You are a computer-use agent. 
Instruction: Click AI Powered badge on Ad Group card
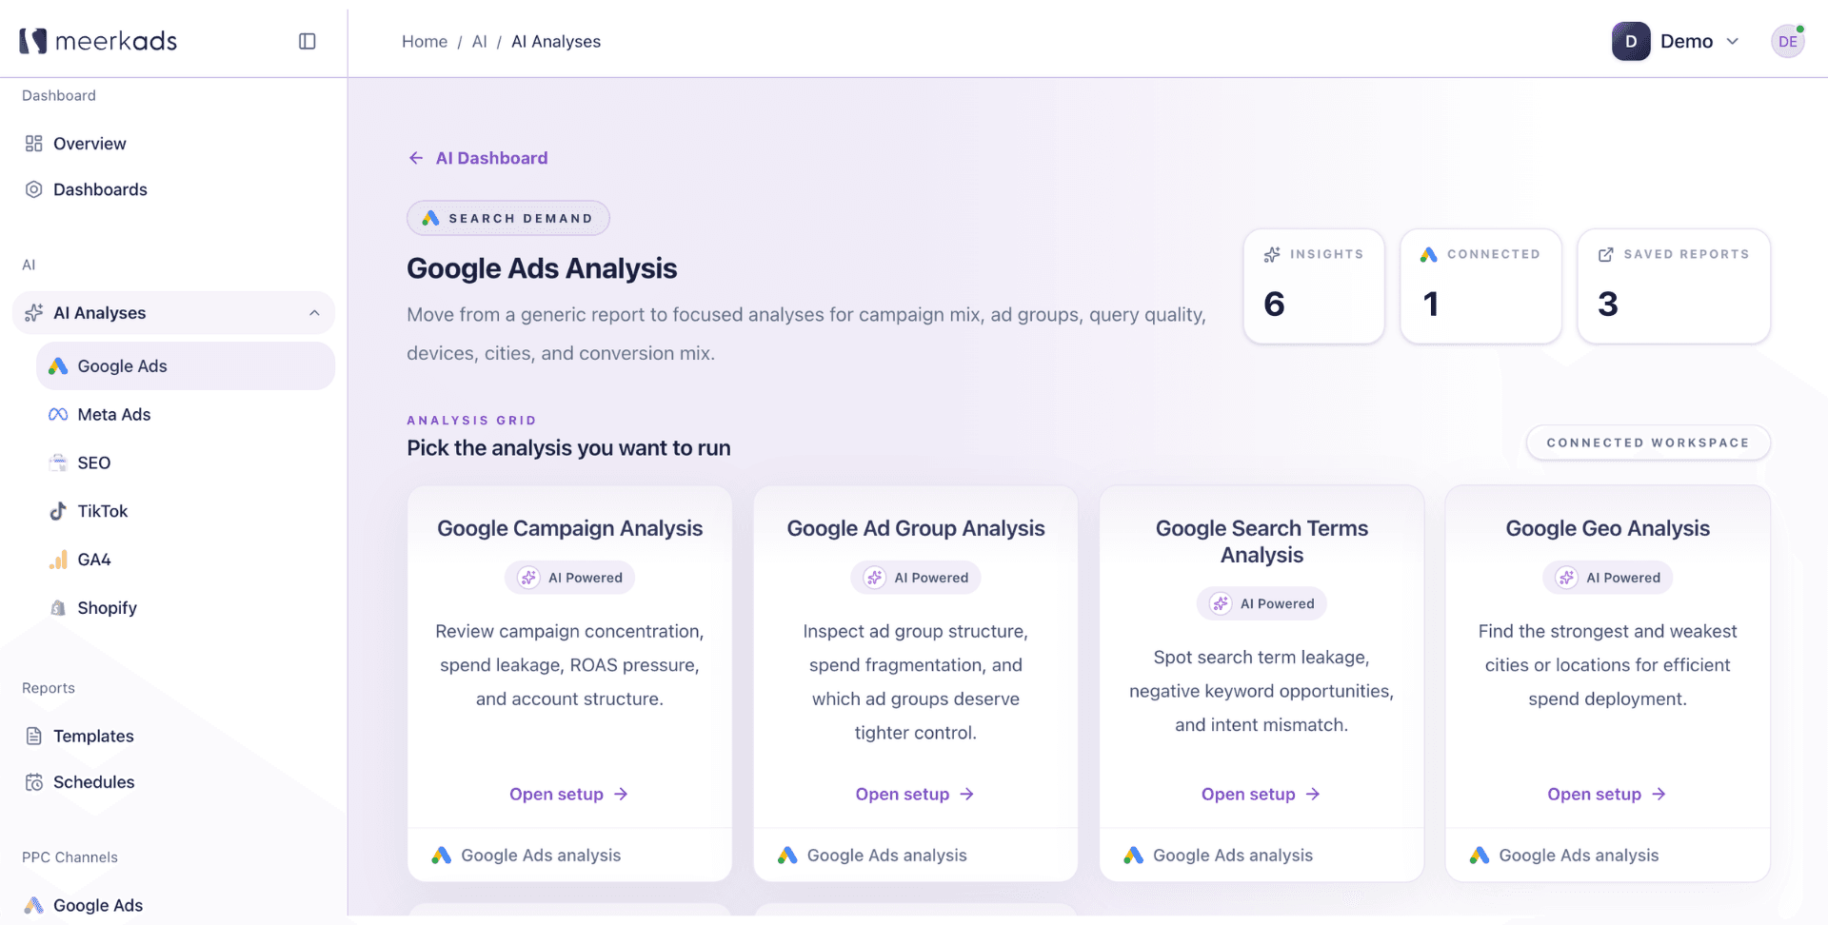coord(915,578)
